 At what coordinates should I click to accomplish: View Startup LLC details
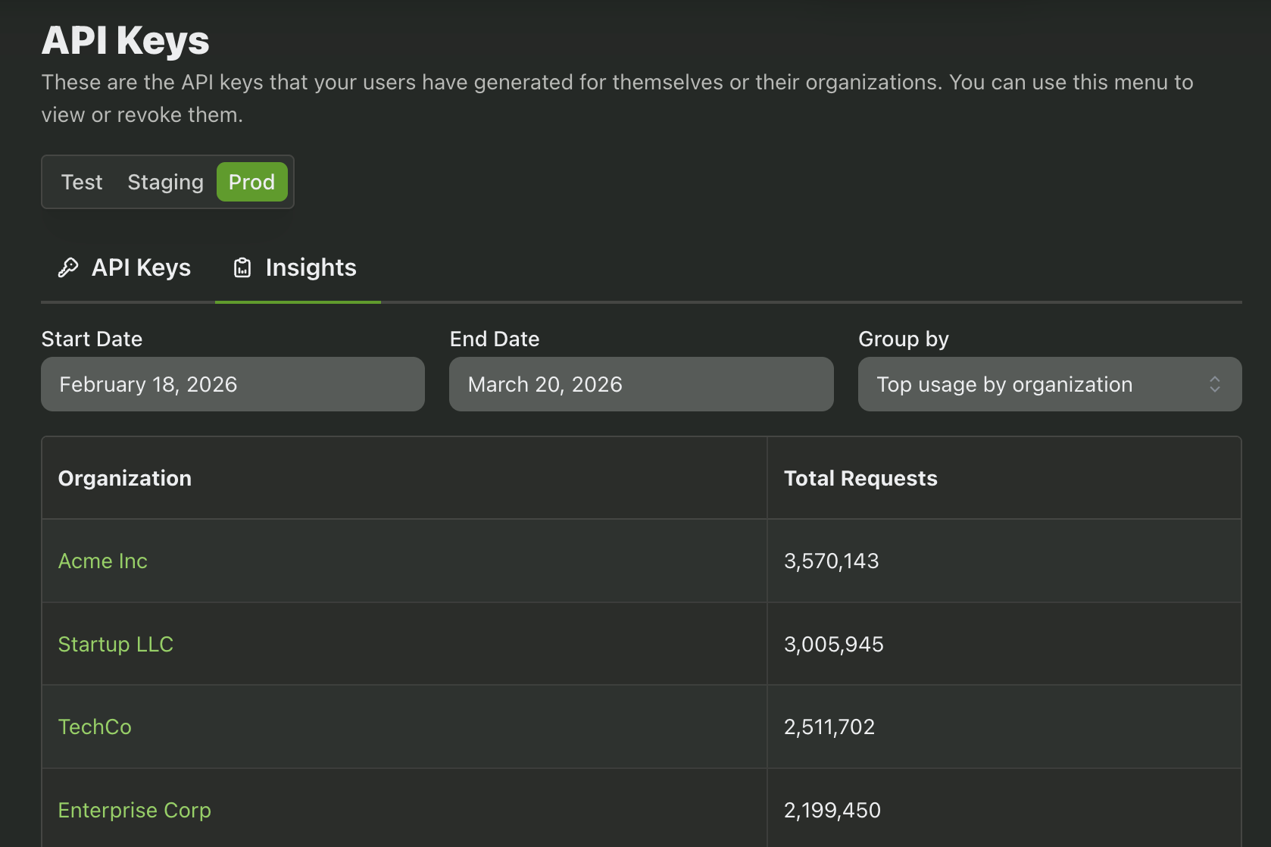click(115, 644)
